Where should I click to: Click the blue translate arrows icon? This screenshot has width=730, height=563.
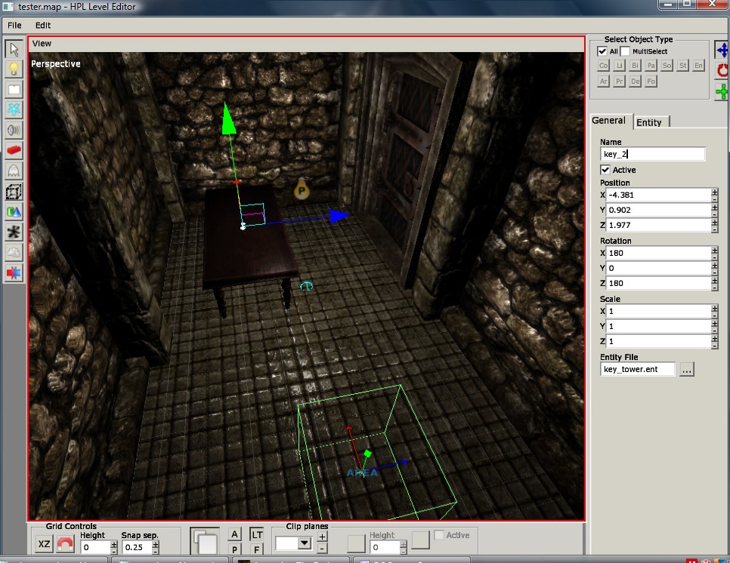pyautogui.click(x=722, y=50)
